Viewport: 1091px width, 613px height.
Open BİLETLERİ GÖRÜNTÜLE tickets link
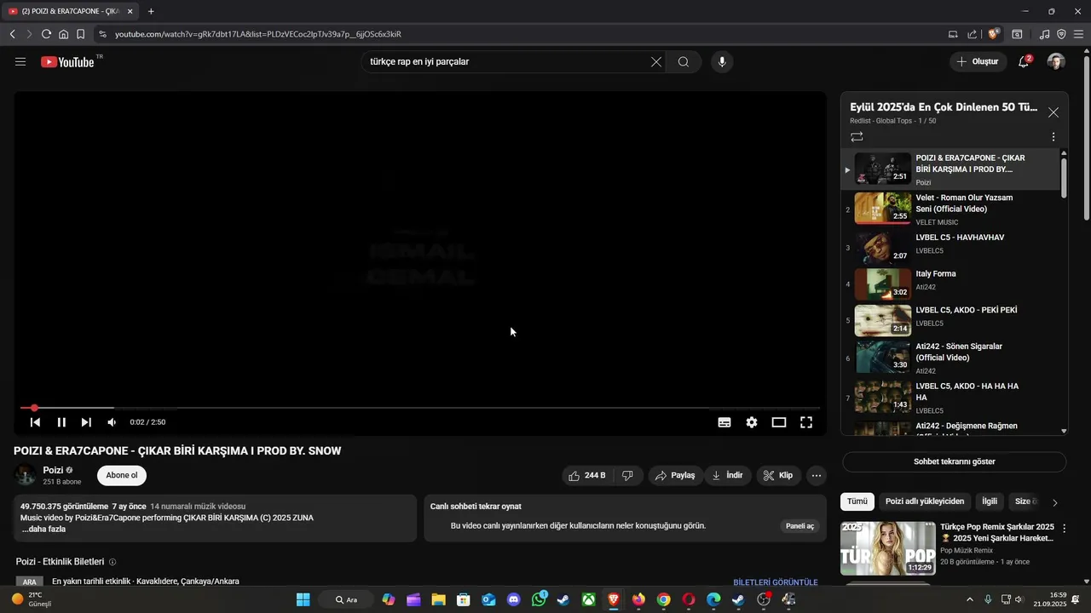(776, 582)
